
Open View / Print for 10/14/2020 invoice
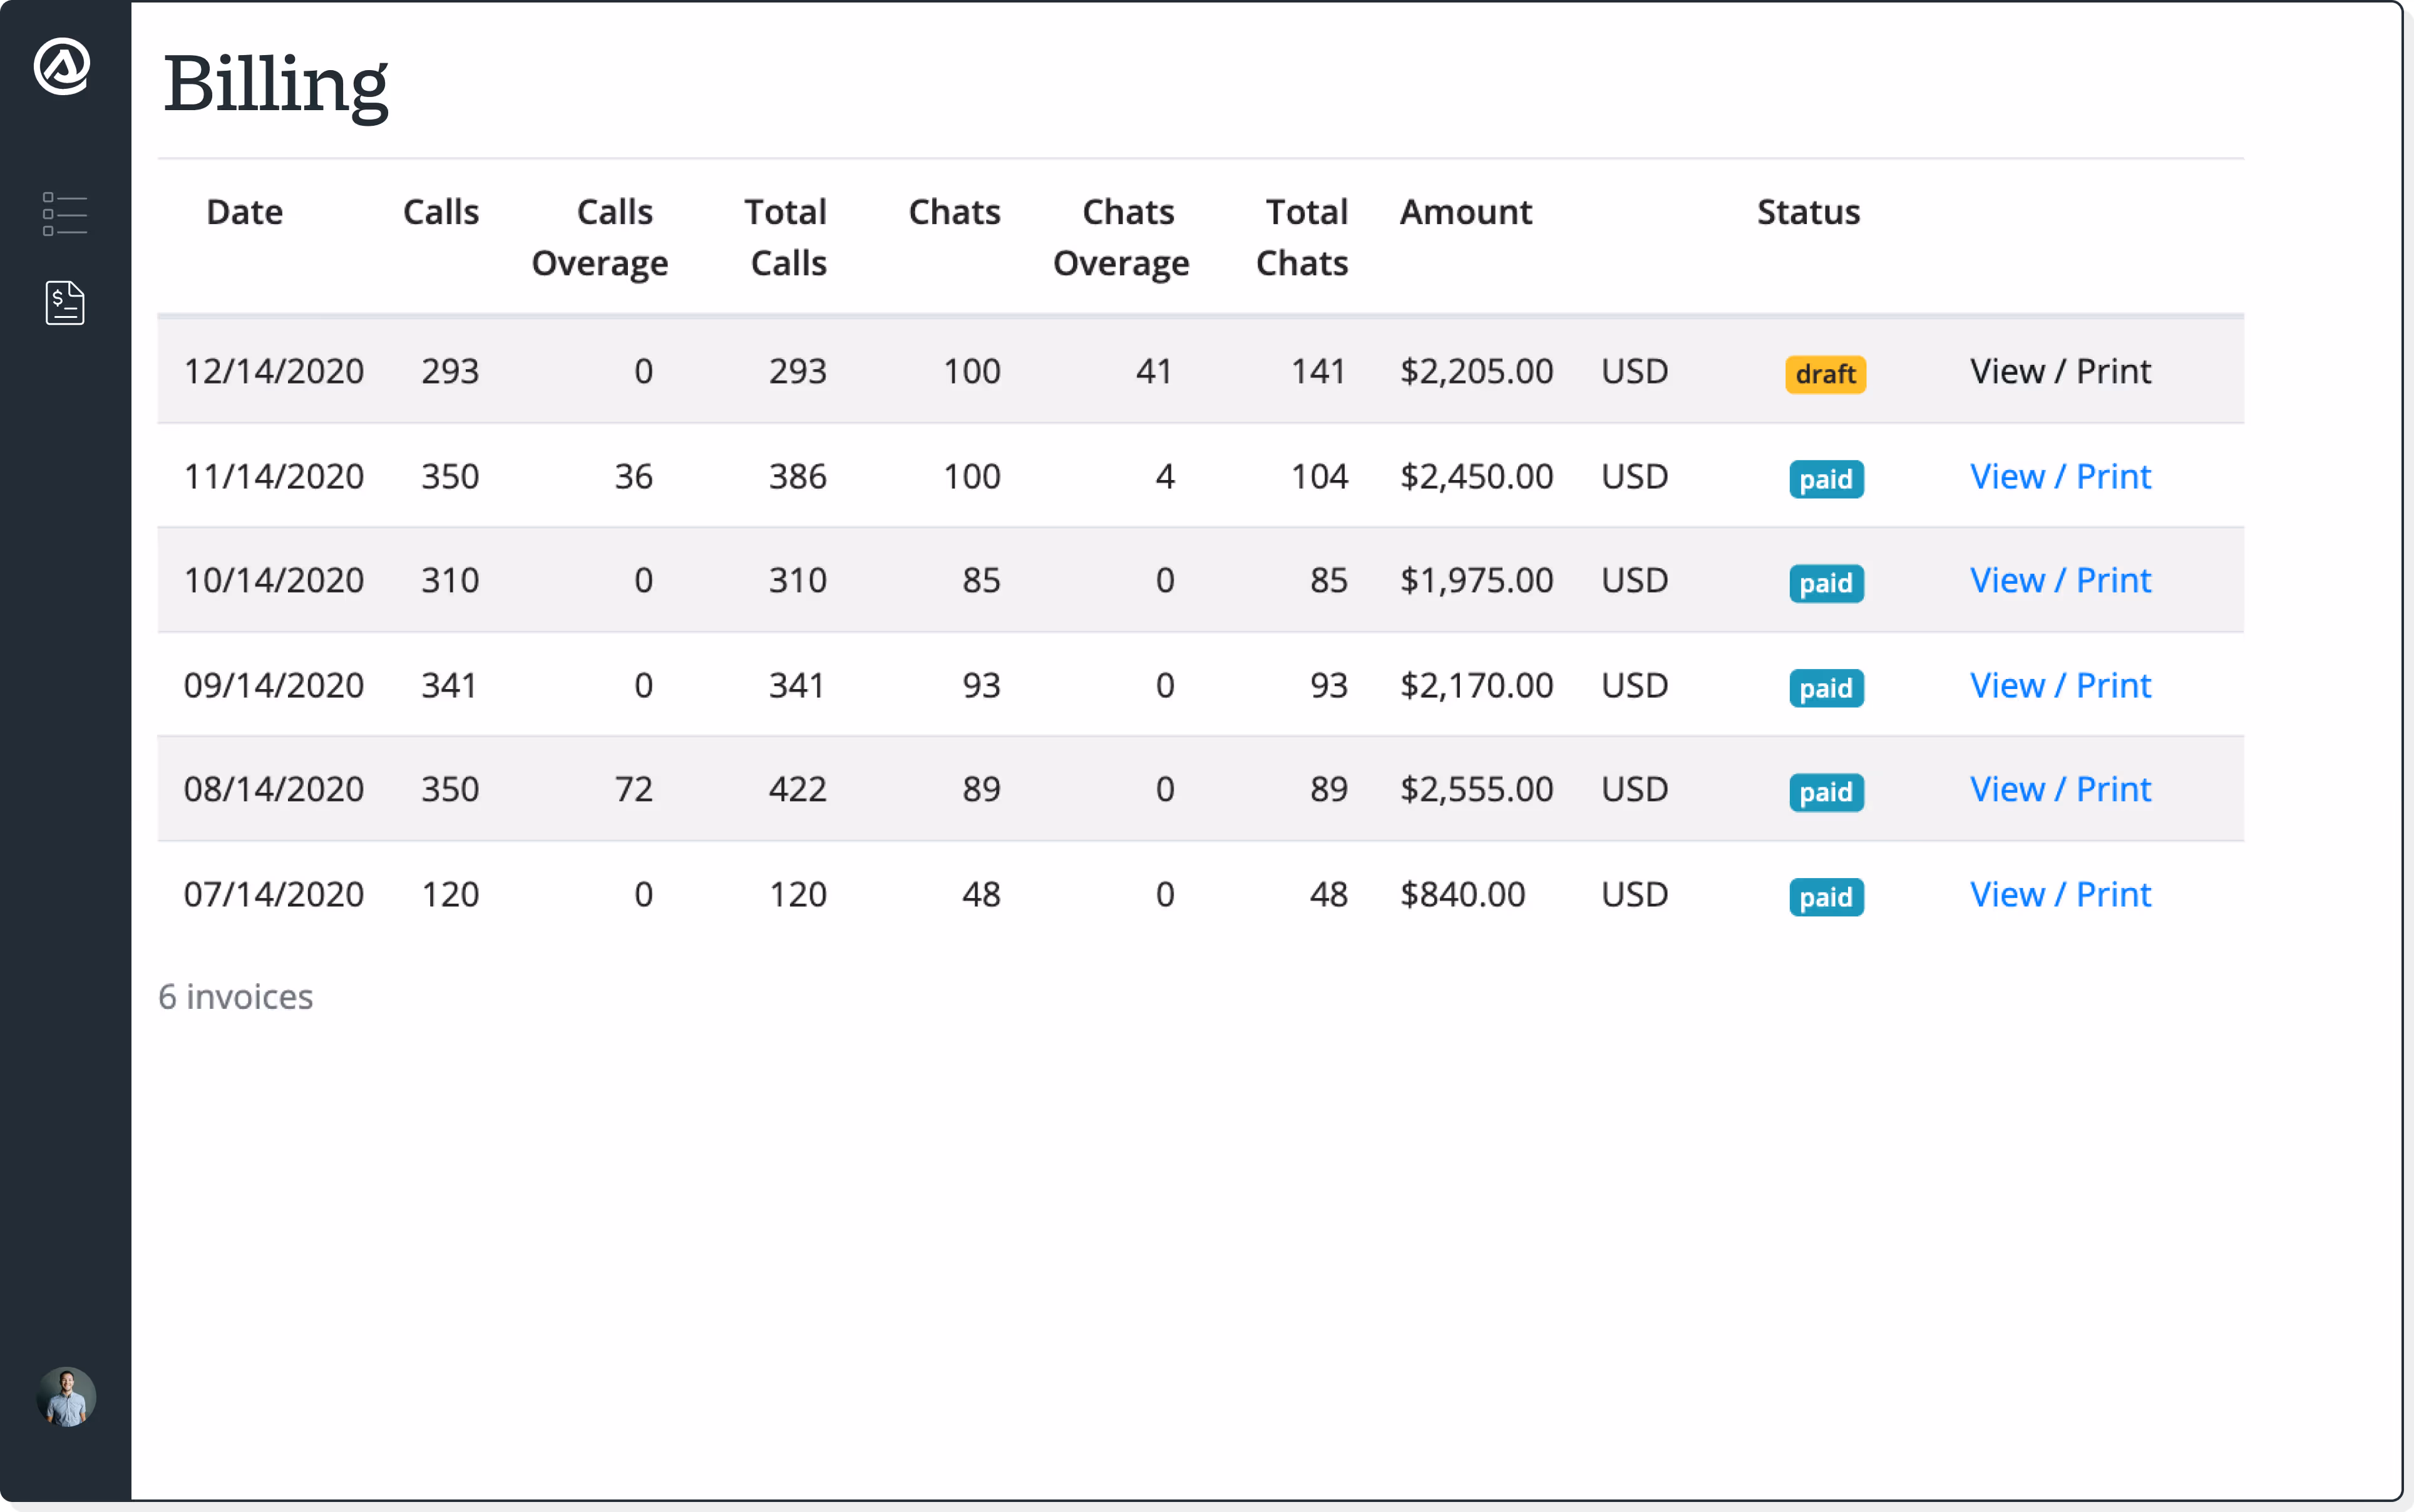tap(2060, 581)
